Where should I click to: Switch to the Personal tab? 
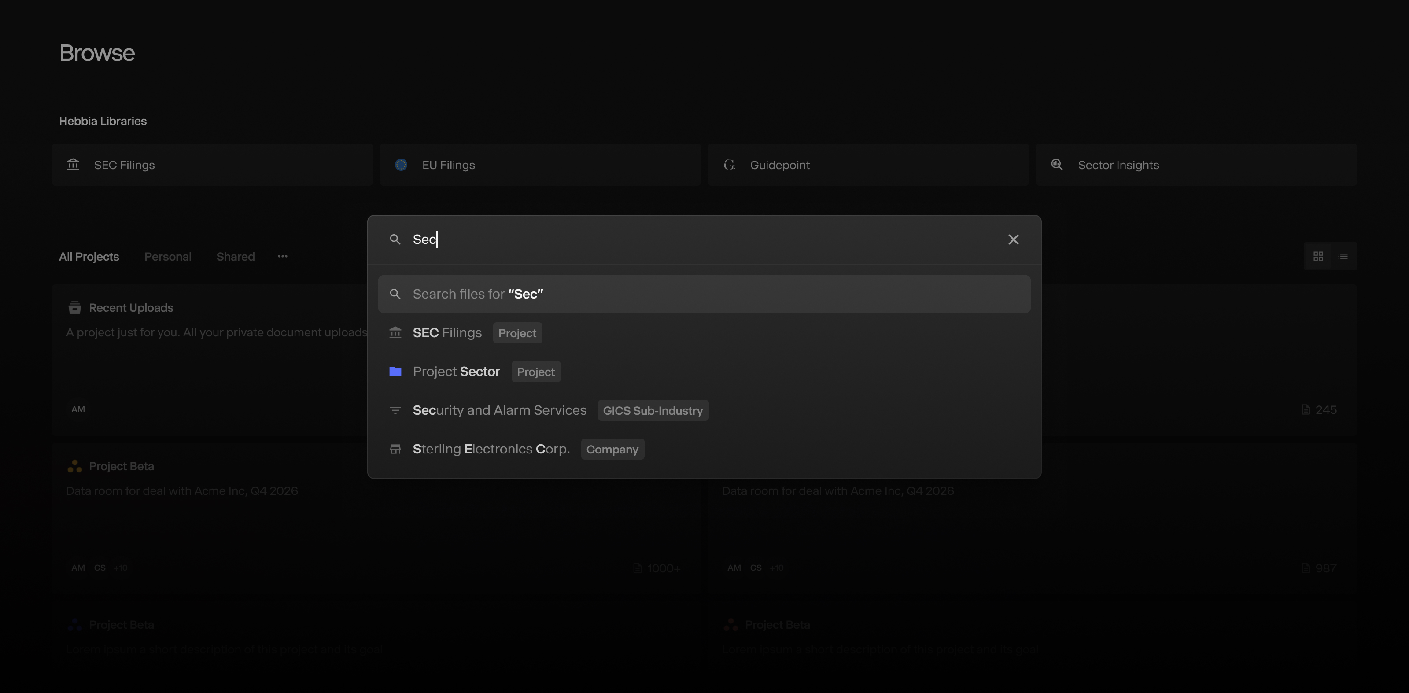(x=168, y=257)
